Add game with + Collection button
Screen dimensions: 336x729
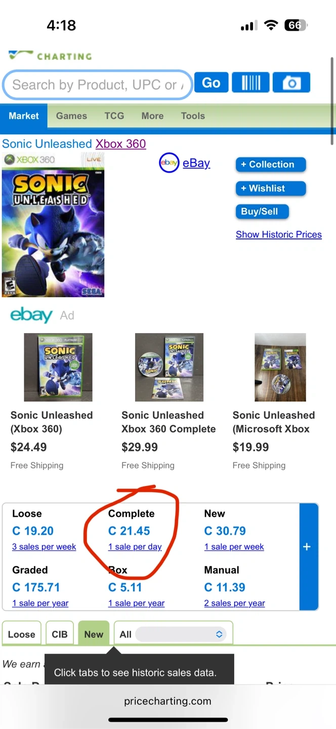pyautogui.click(x=271, y=165)
